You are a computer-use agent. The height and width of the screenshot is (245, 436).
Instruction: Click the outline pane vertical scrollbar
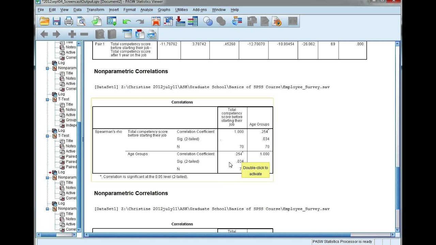[80, 136]
